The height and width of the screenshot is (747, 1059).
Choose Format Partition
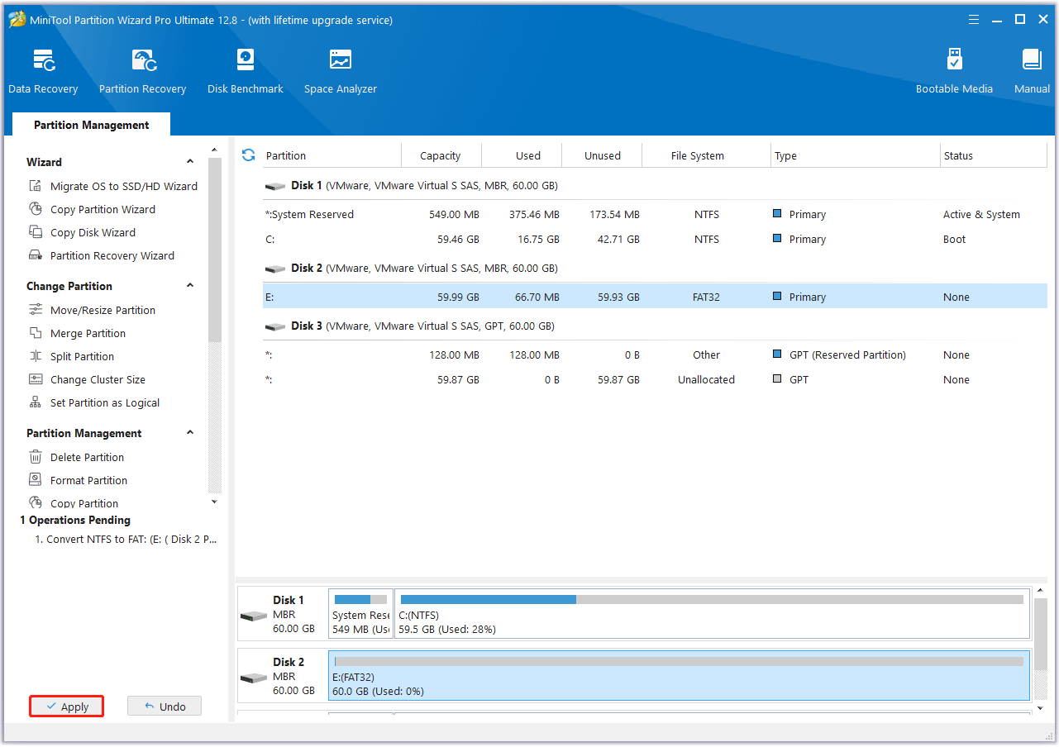pyautogui.click(x=79, y=480)
